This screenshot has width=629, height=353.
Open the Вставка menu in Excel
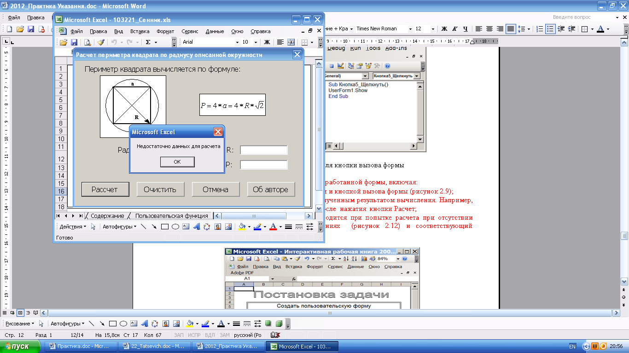[140, 32]
